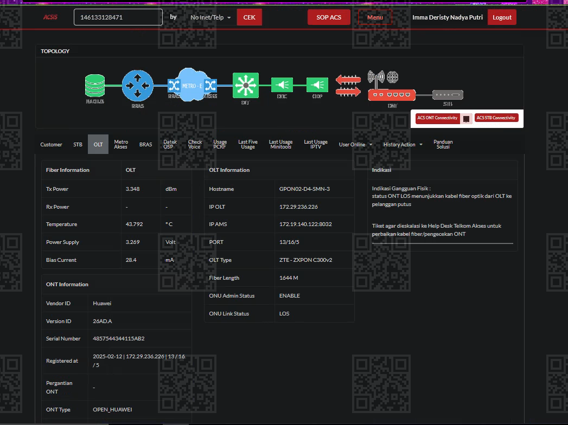Click the RADIUS database icon in topology
This screenshot has height=425, width=568.
tap(95, 86)
